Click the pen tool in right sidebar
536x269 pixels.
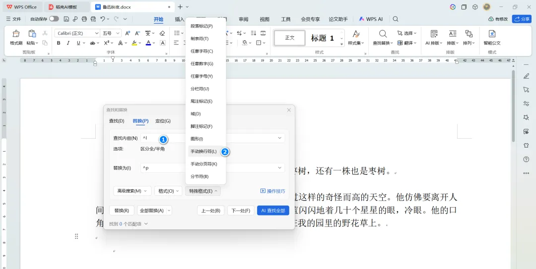[526, 76]
